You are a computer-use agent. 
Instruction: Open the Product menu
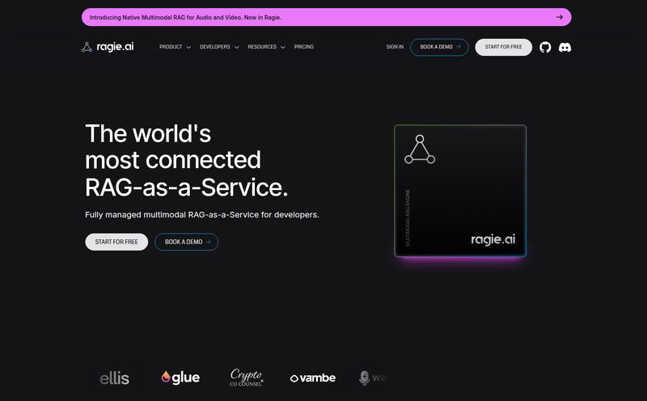tap(175, 47)
